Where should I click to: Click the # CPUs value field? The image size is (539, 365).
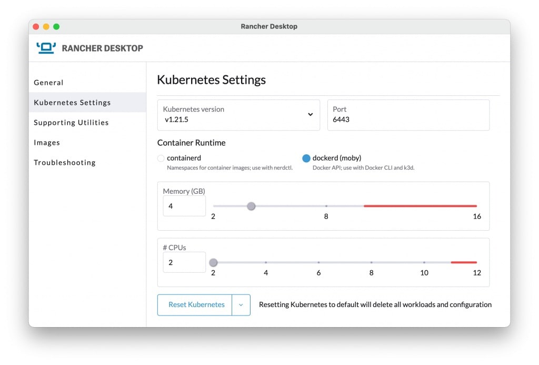coord(184,262)
